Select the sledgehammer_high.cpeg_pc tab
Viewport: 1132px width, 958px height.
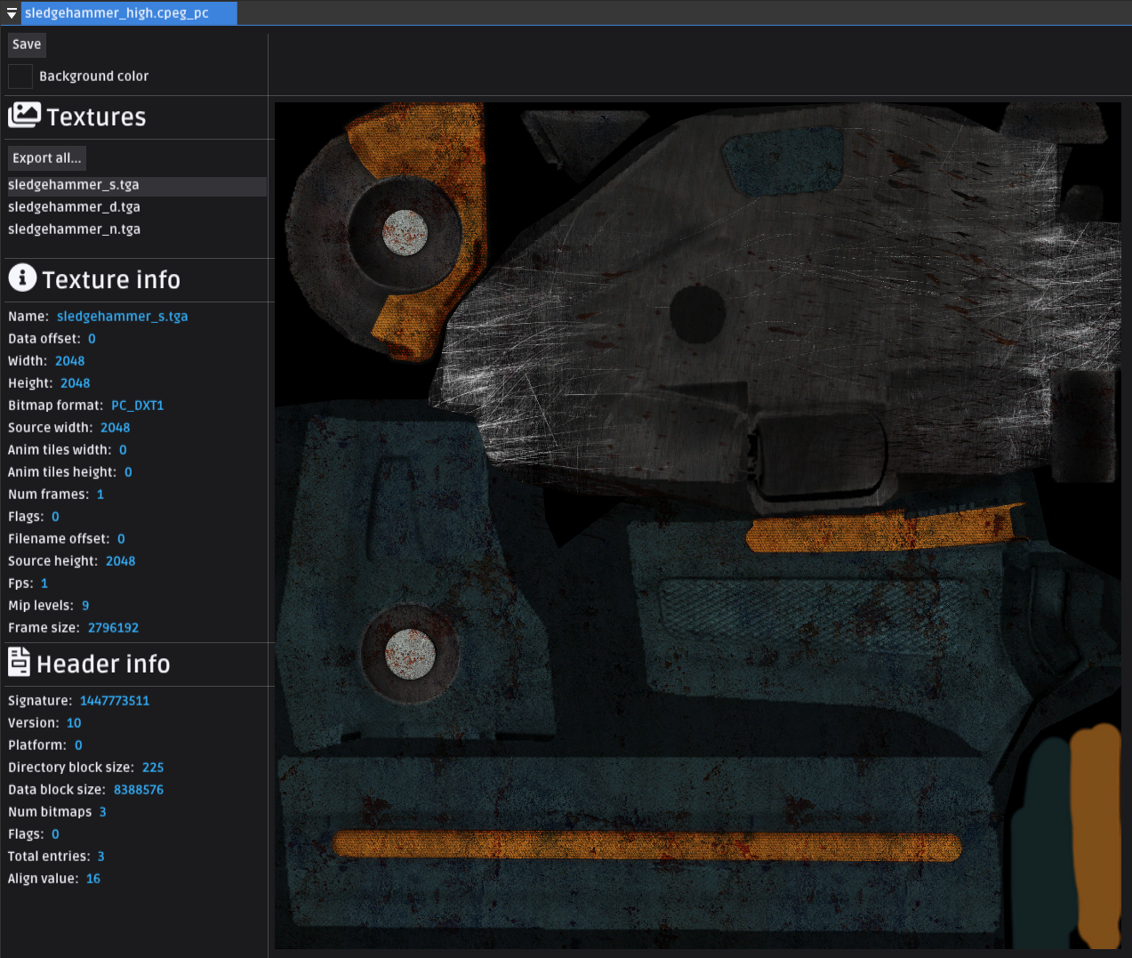(x=116, y=13)
